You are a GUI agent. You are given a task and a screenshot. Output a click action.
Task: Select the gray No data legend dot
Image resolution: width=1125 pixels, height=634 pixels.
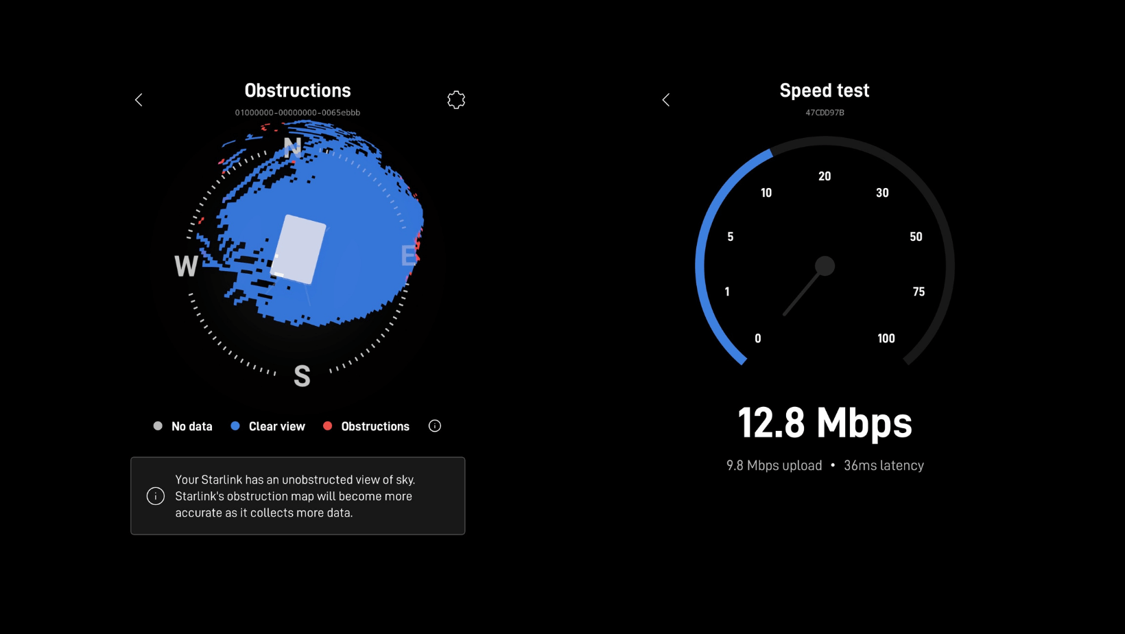[158, 426]
